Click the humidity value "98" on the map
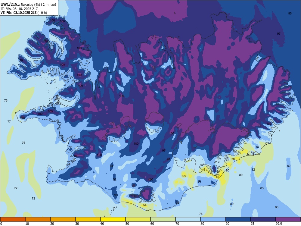Image resolution: width=301 pixels, height=226 pixels. 168,159
